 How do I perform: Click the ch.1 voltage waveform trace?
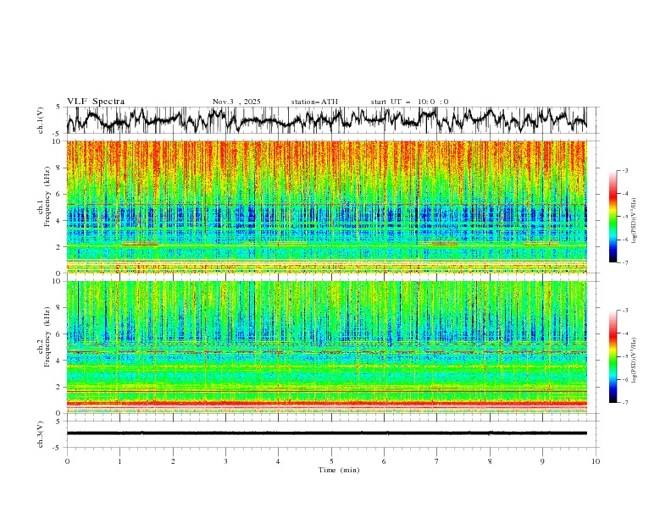326,120
